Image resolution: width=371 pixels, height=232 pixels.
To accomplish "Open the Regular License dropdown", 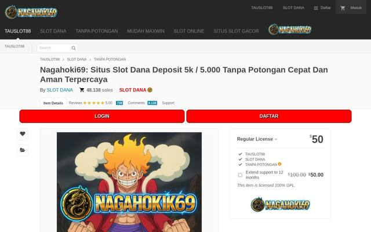I will (257, 139).
